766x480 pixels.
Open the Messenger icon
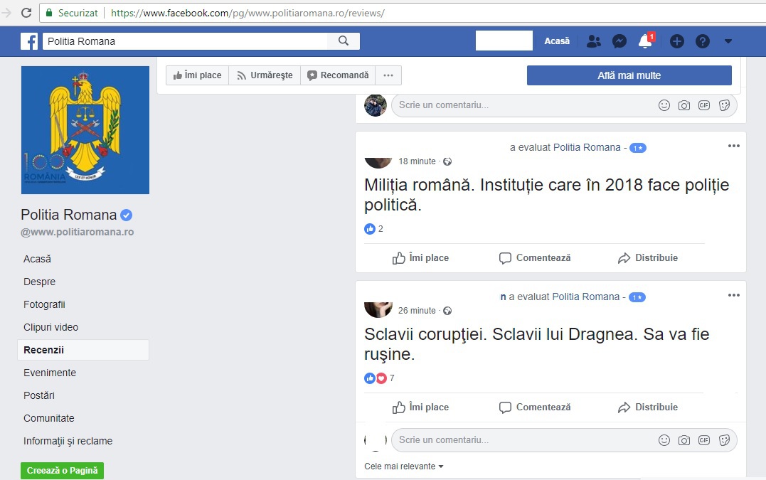click(619, 41)
